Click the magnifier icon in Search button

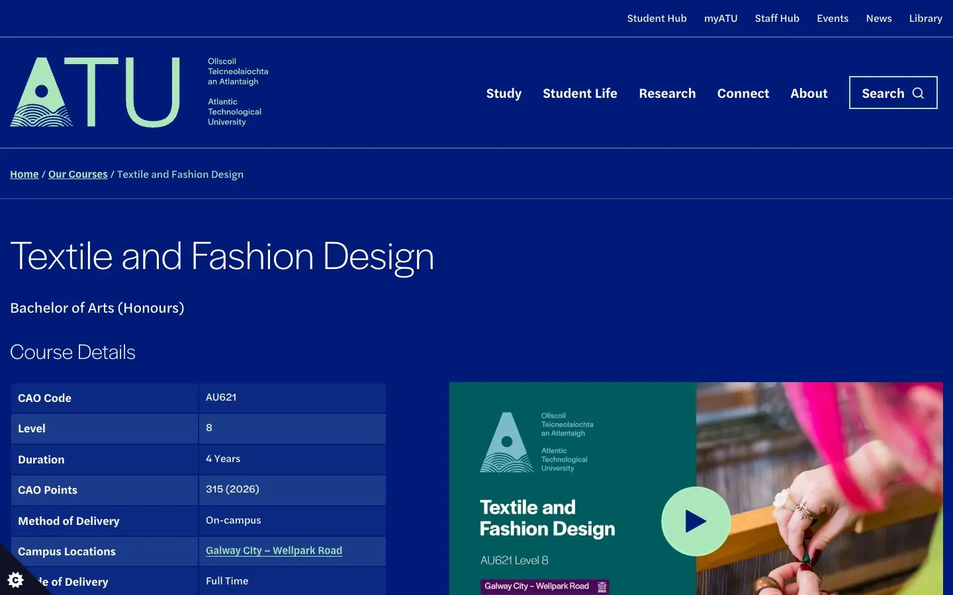pos(918,93)
